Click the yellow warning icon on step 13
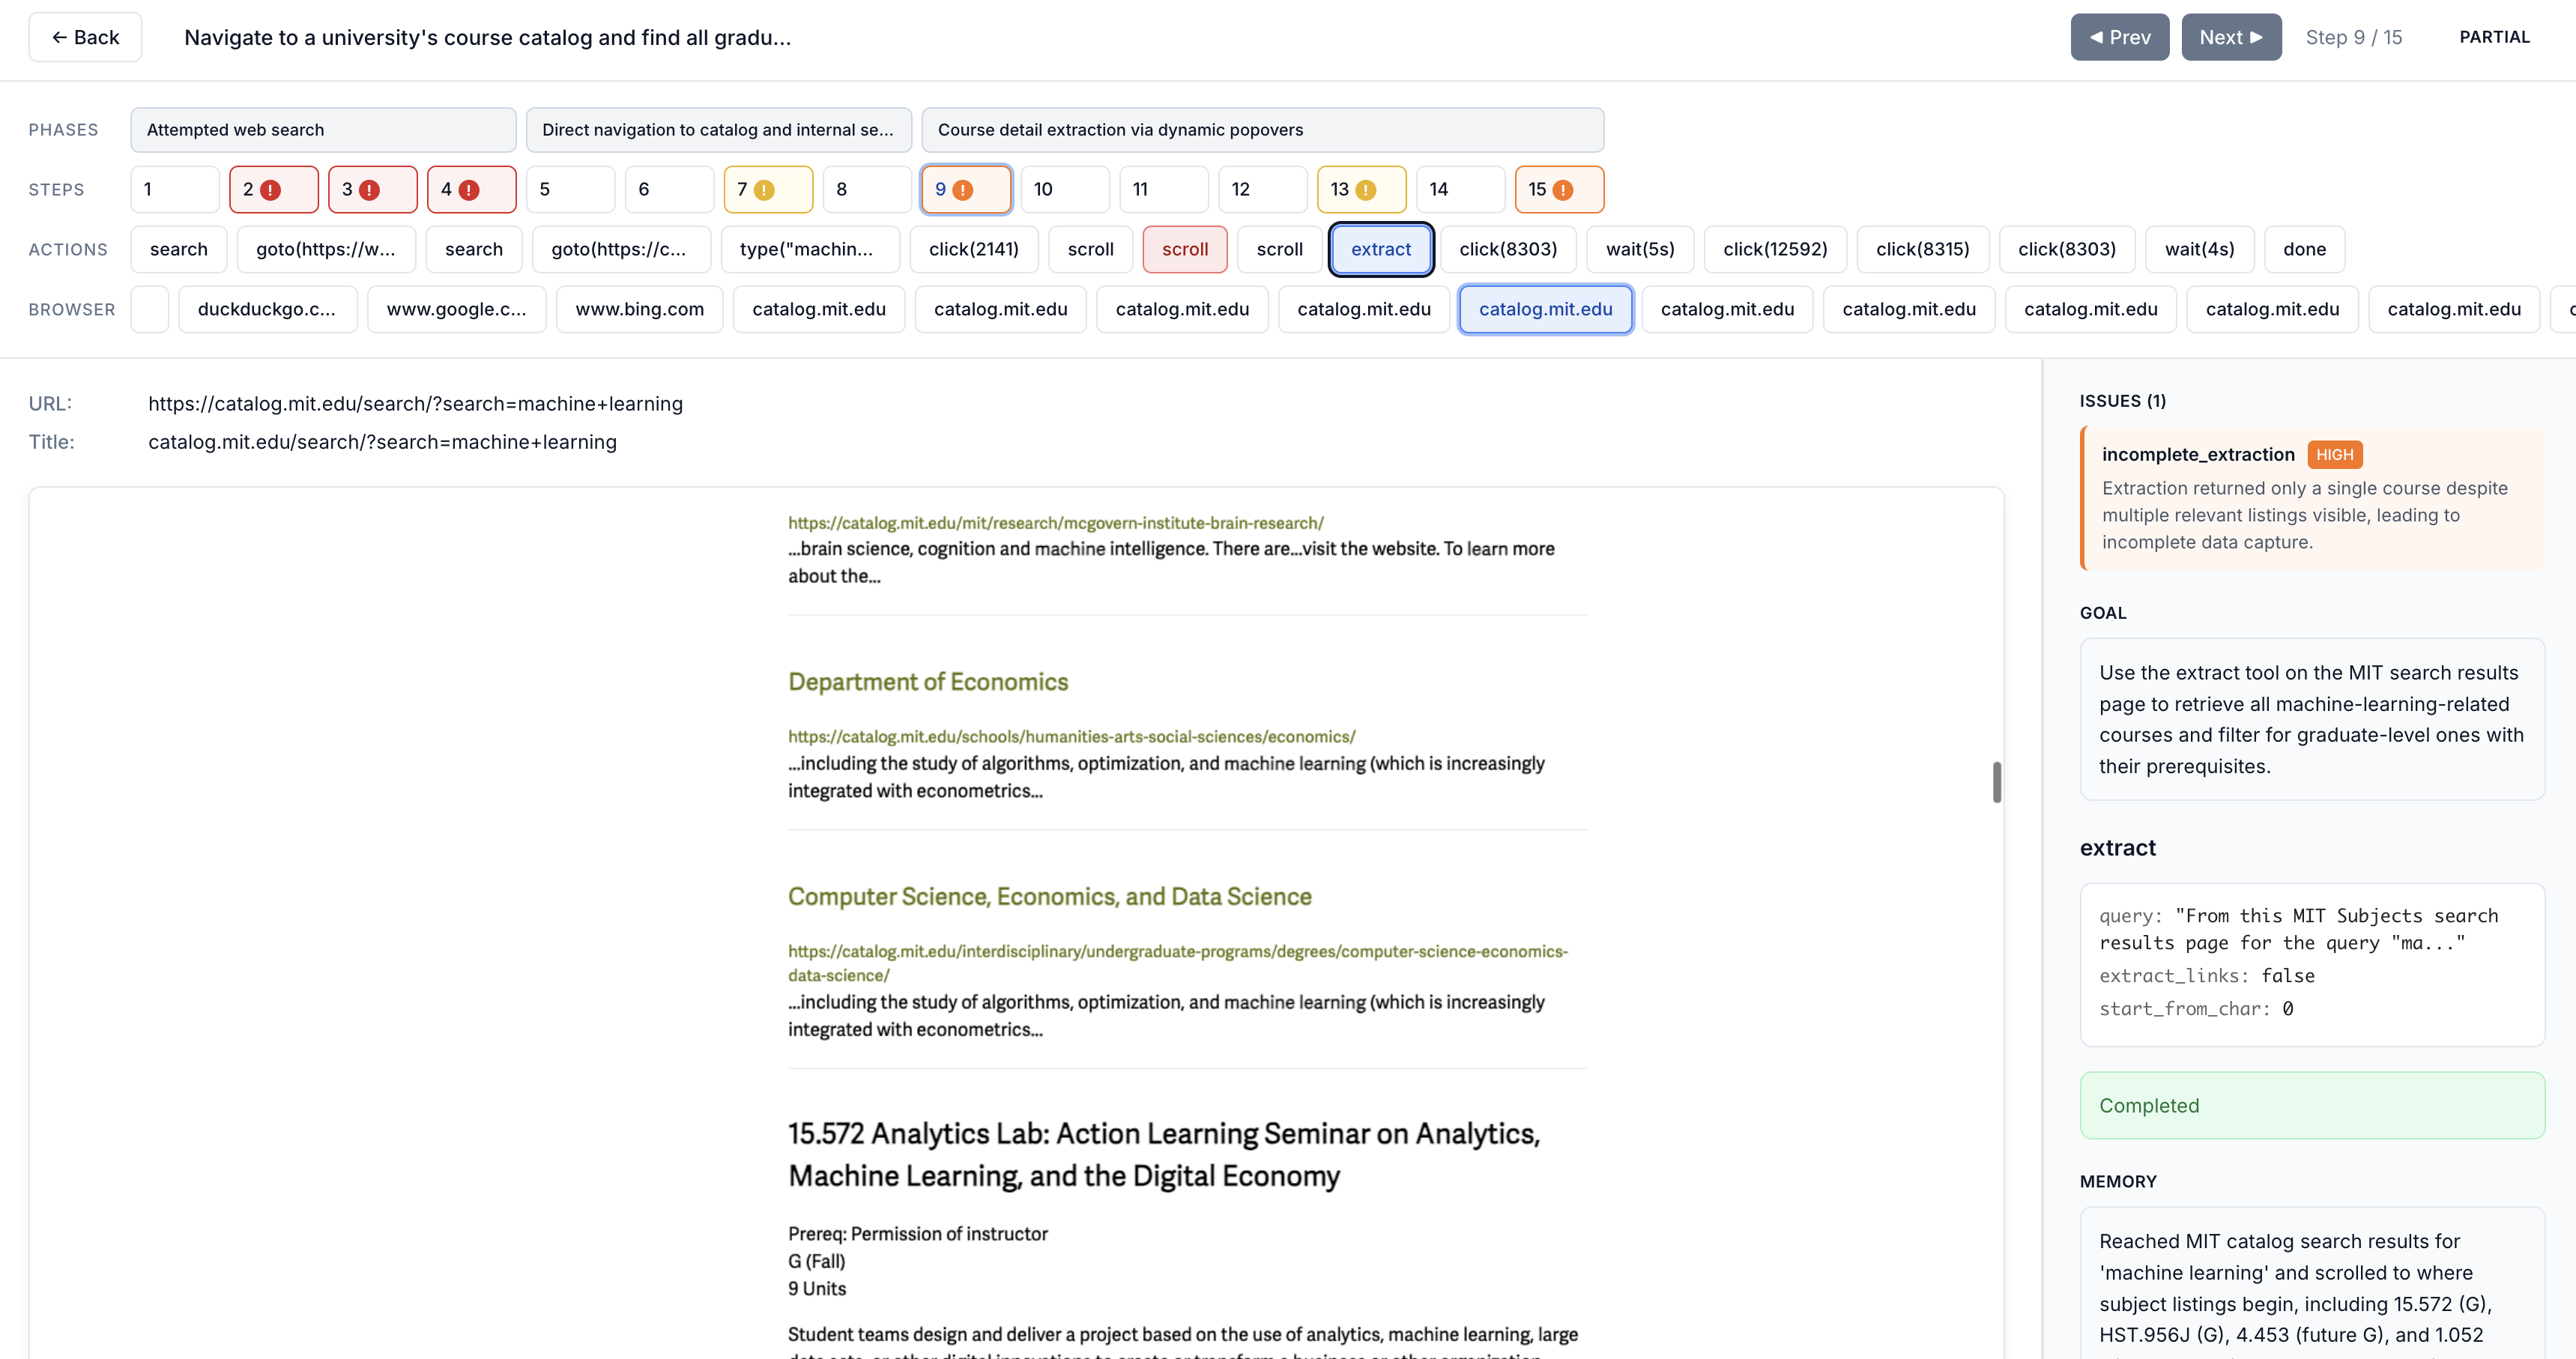This screenshot has height=1359, width=2576. (x=1365, y=190)
